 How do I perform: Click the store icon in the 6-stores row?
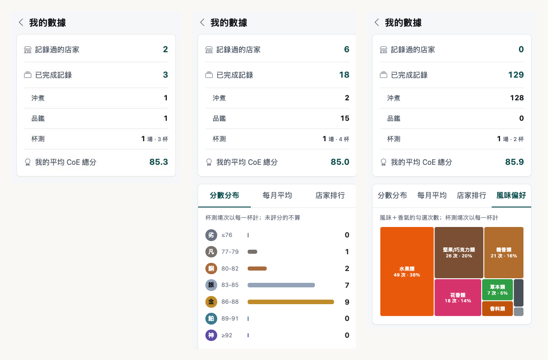[x=209, y=50]
